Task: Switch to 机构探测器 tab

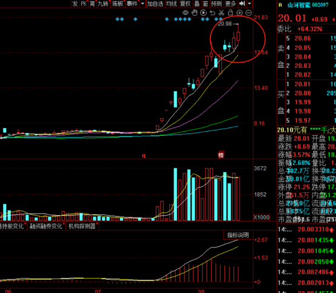Action: 82,226
